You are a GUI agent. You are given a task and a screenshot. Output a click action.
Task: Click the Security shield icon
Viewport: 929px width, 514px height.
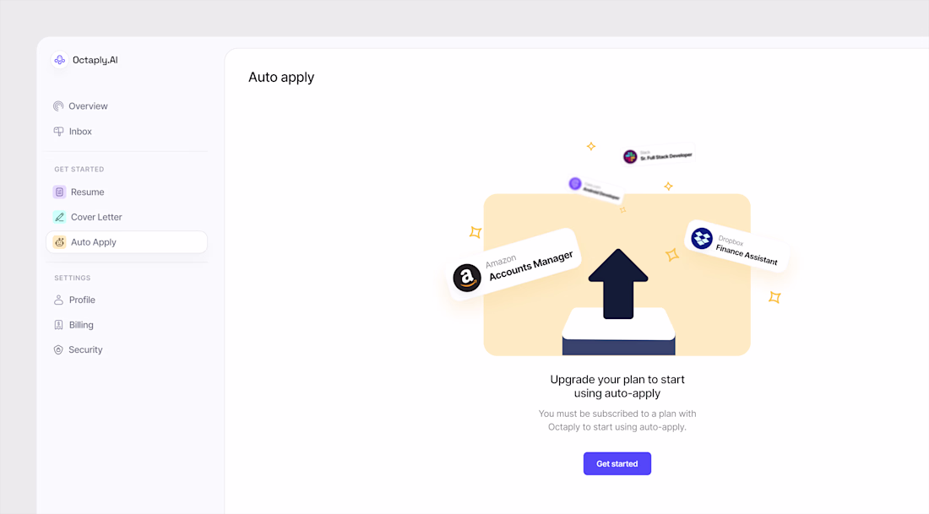[x=58, y=350]
